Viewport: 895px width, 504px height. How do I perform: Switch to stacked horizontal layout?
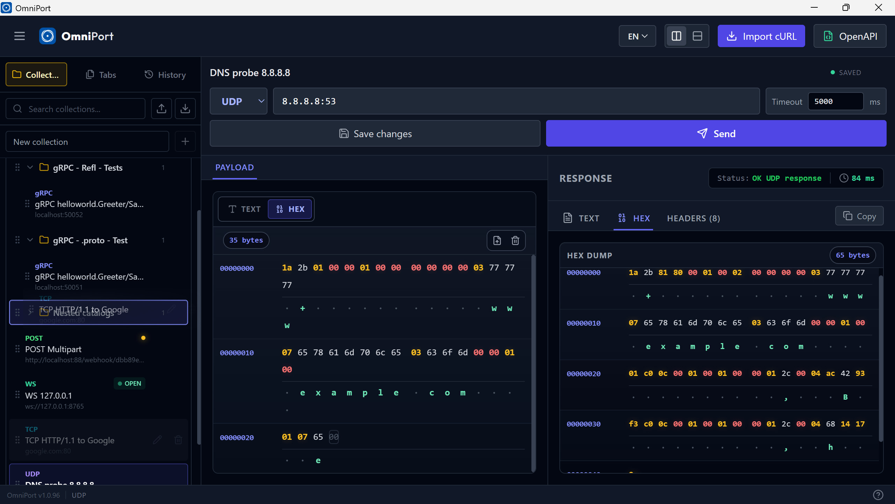[x=697, y=36]
